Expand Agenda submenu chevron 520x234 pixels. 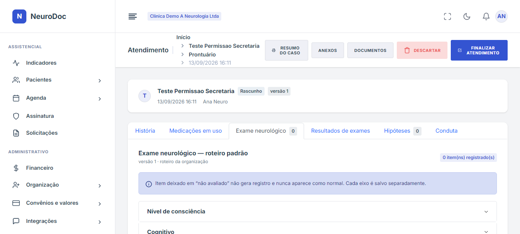click(x=99, y=99)
